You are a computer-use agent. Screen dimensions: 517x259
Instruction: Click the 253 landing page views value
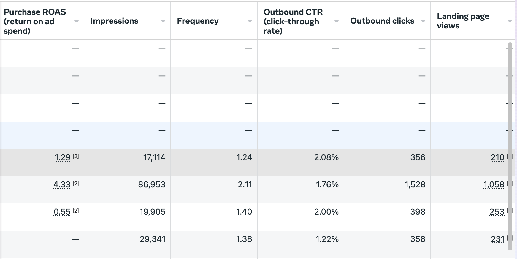pos(497,212)
